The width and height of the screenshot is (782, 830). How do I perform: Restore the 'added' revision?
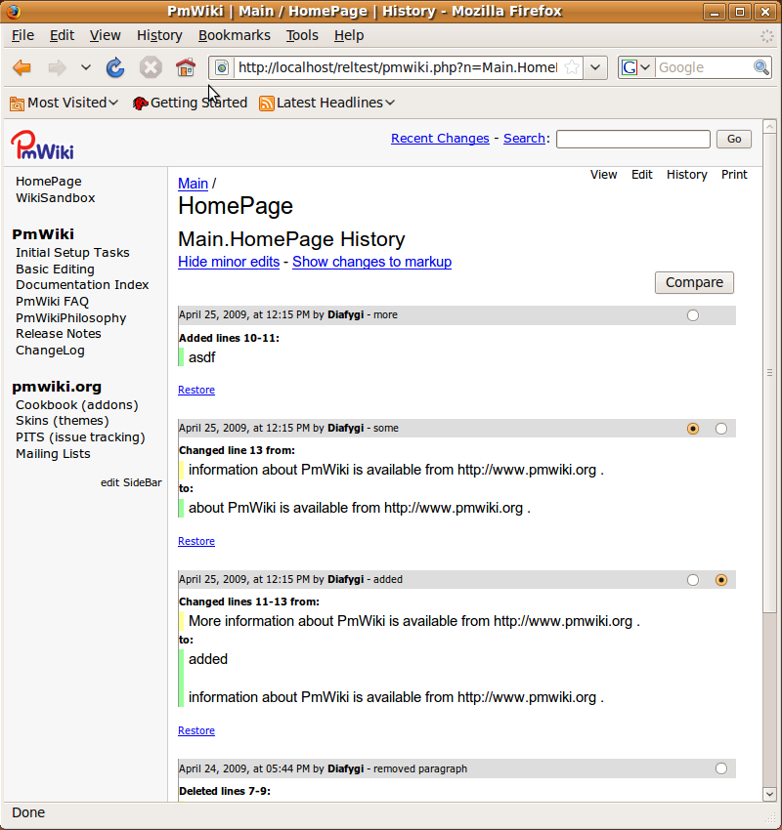(x=196, y=730)
